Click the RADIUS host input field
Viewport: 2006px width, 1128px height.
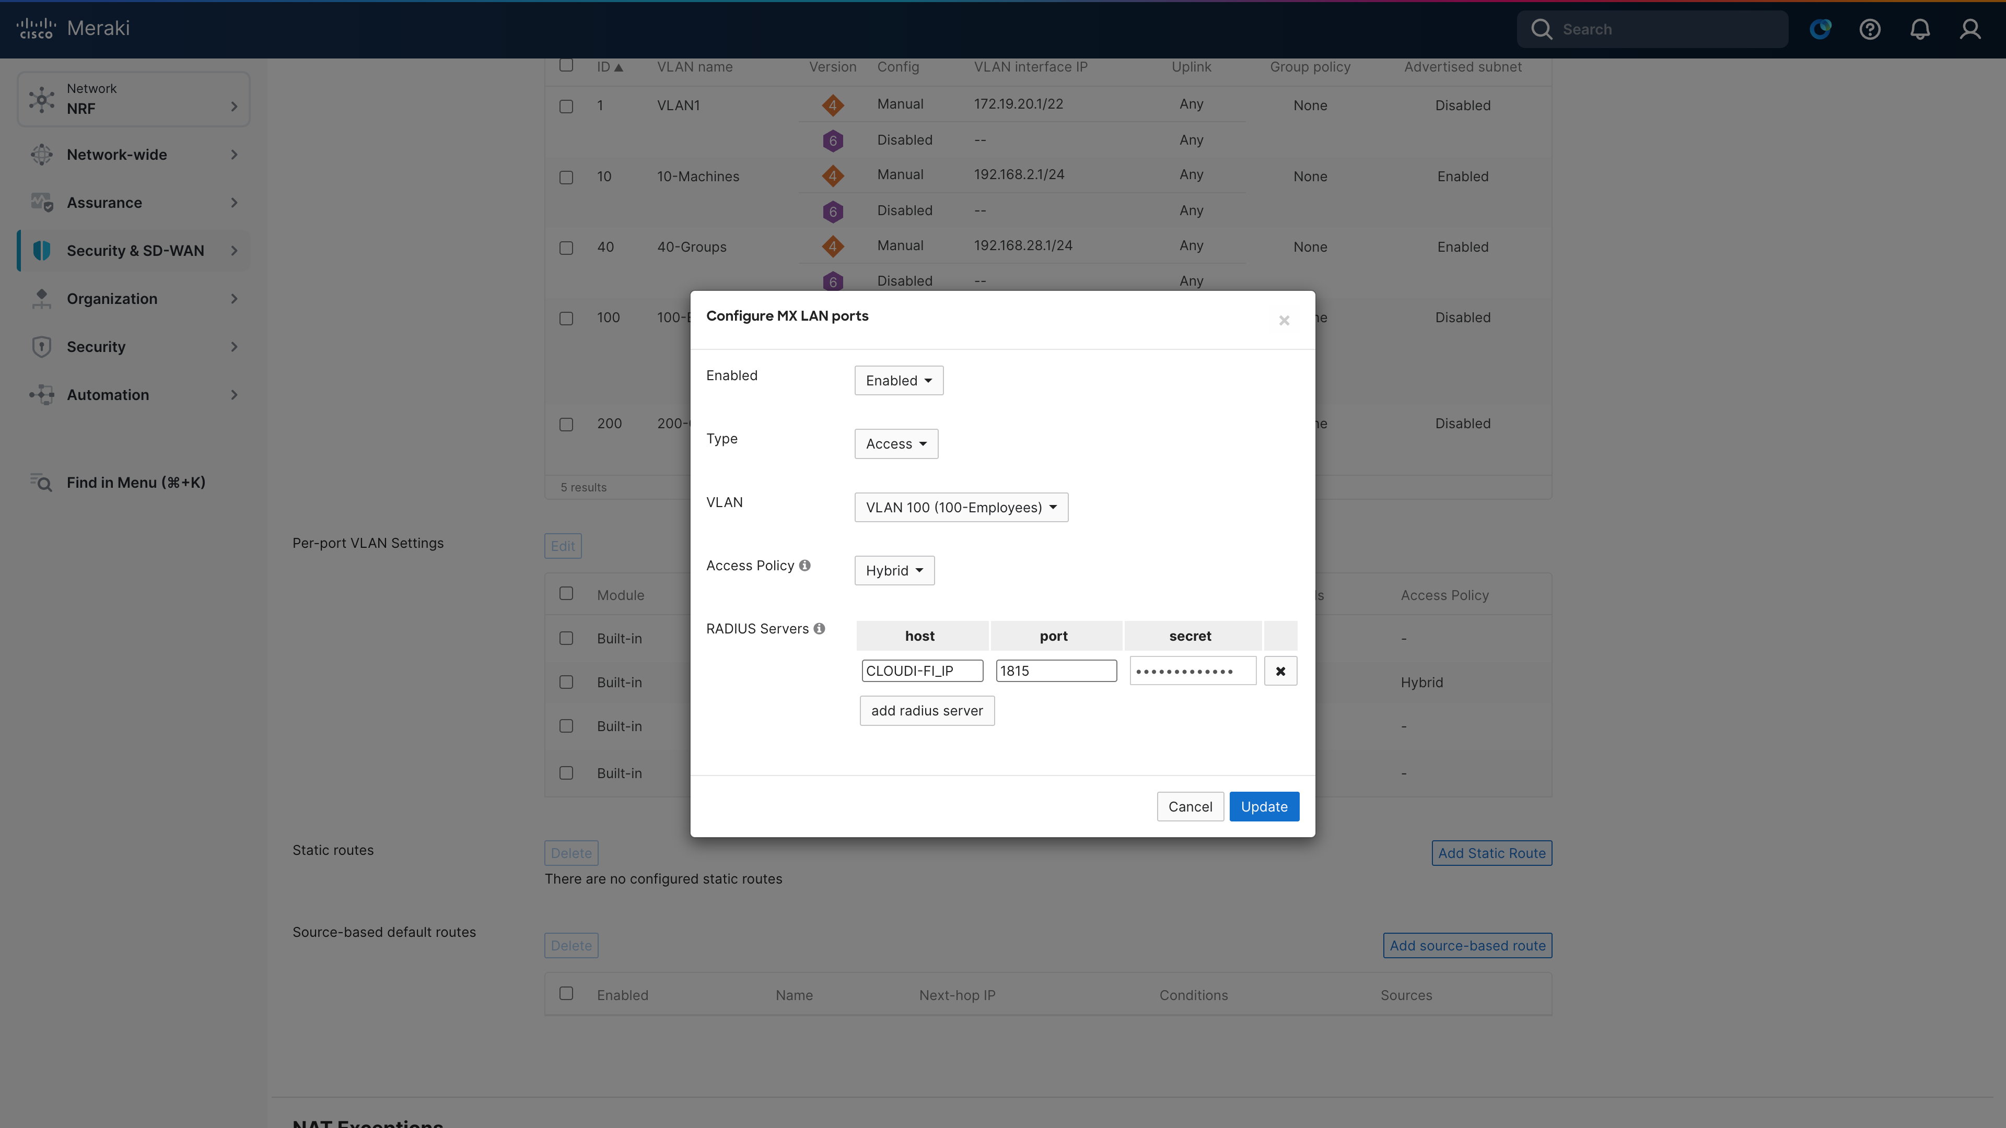tap(922, 671)
